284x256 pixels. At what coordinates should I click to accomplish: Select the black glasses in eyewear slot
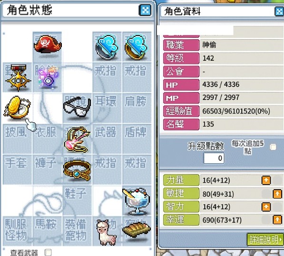click(x=77, y=108)
